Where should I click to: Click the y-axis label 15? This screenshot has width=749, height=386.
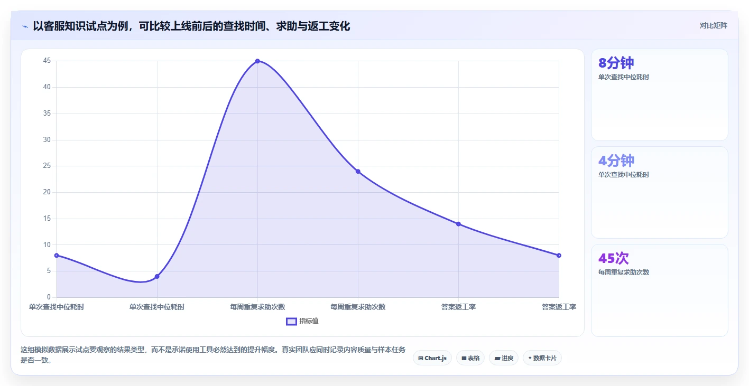pos(47,219)
